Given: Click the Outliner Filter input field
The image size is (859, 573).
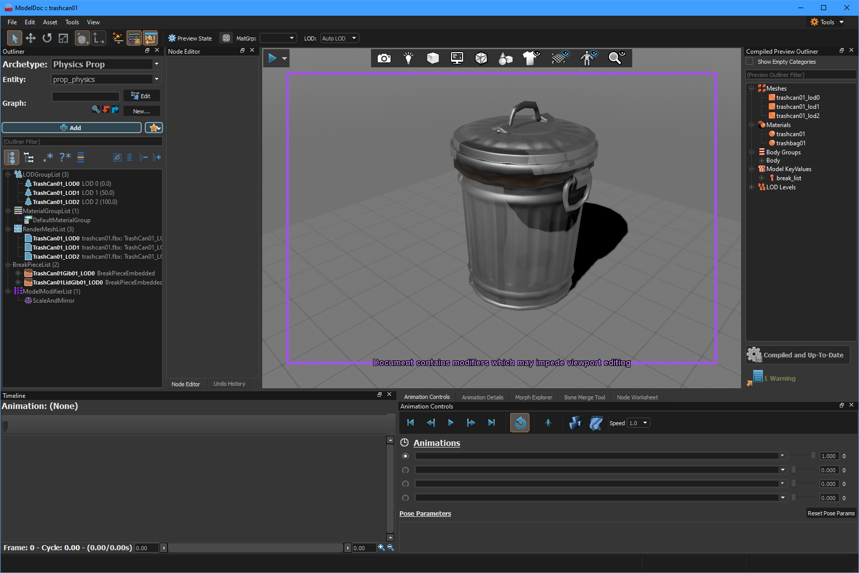Looking at the screenshot, I should 82,142.
